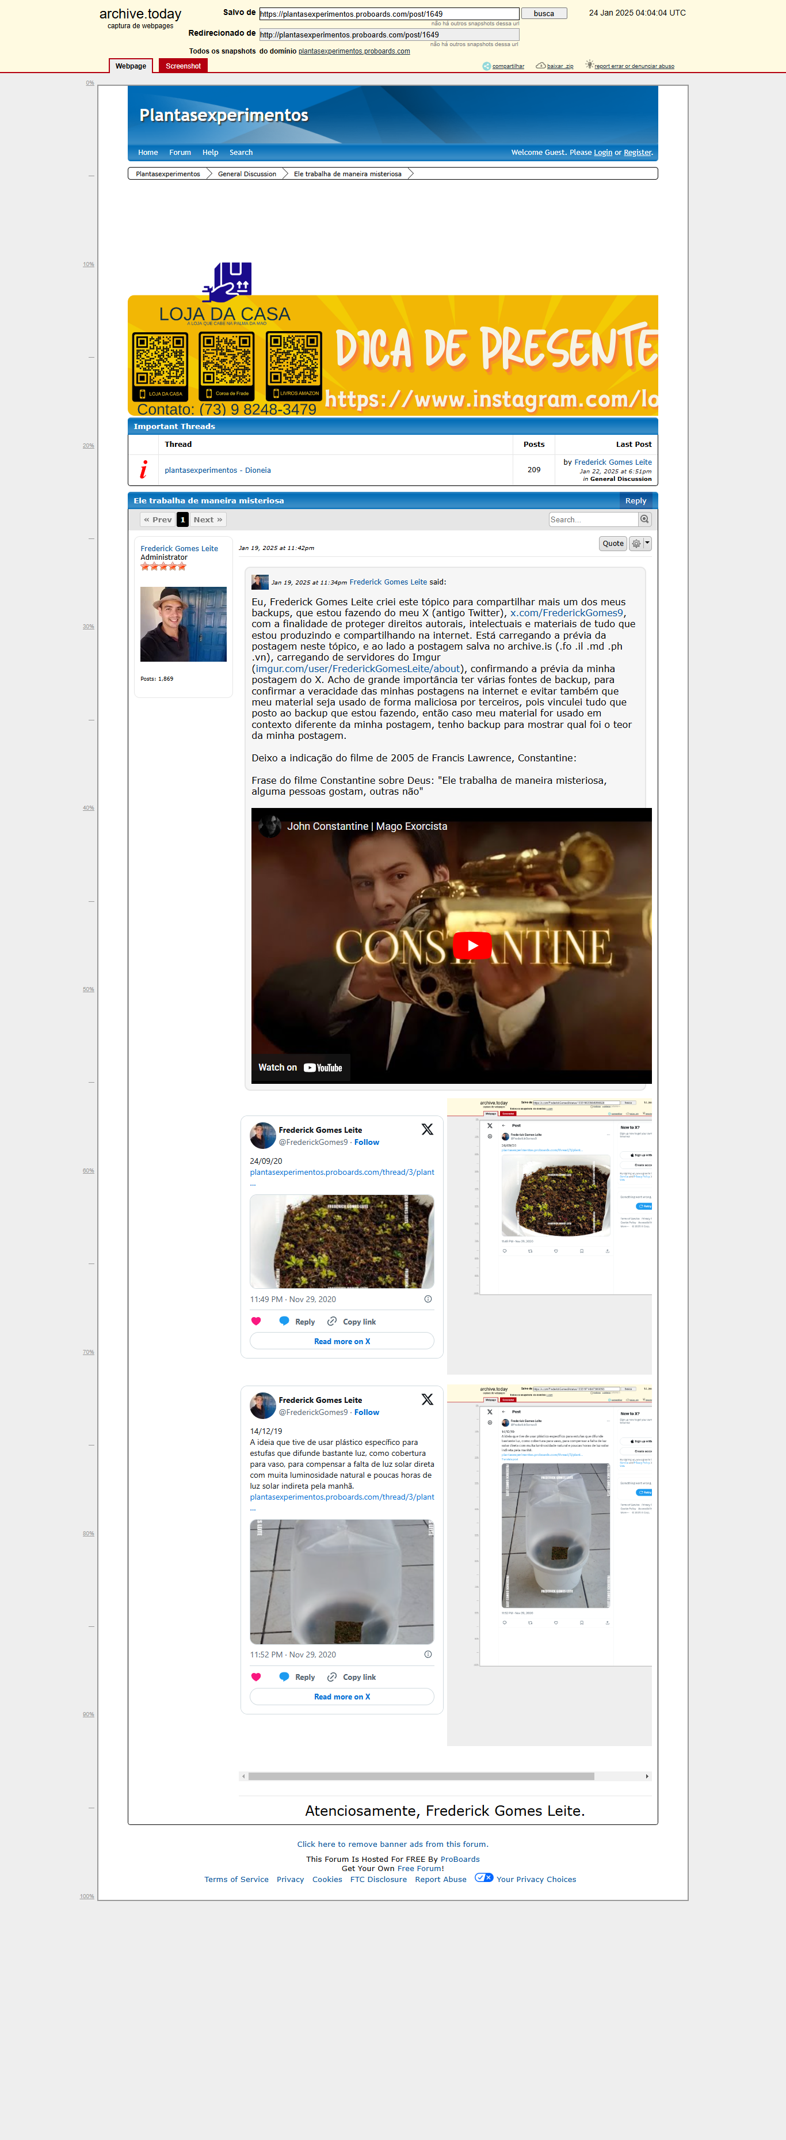
Task: Click the info icon on the 11:49 PM tweet
Action: 428,1299
